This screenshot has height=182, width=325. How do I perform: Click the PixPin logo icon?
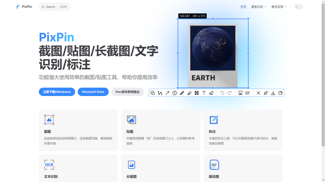[18, 7]
